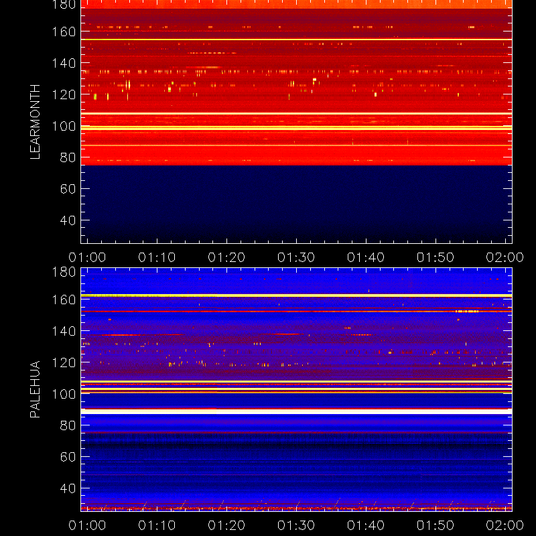Screen dimensions: 536x536
Task: Pick the 40 frequency label on PALEHUA plot
Action: coord(68,488)
